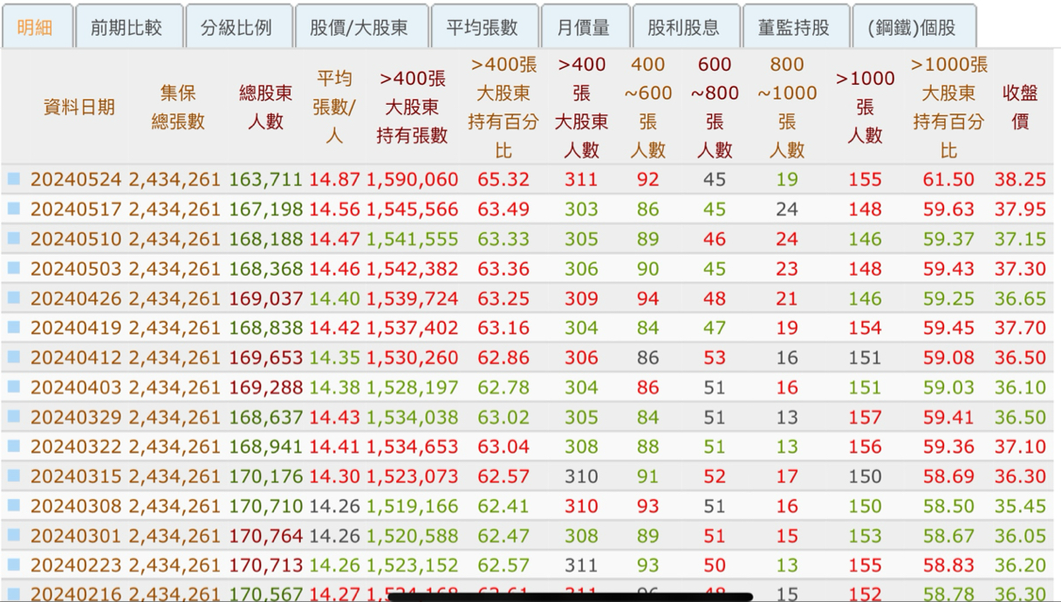Click the blue square icon beside 20240524

coord(14,179)
